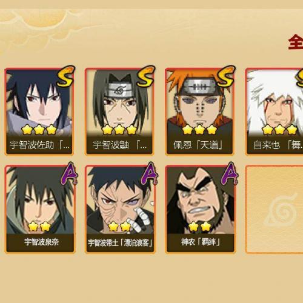This screenshot has height=303, width=303.
Task: Click the 佩恩「天道」 name label
Action: point(198,145)
